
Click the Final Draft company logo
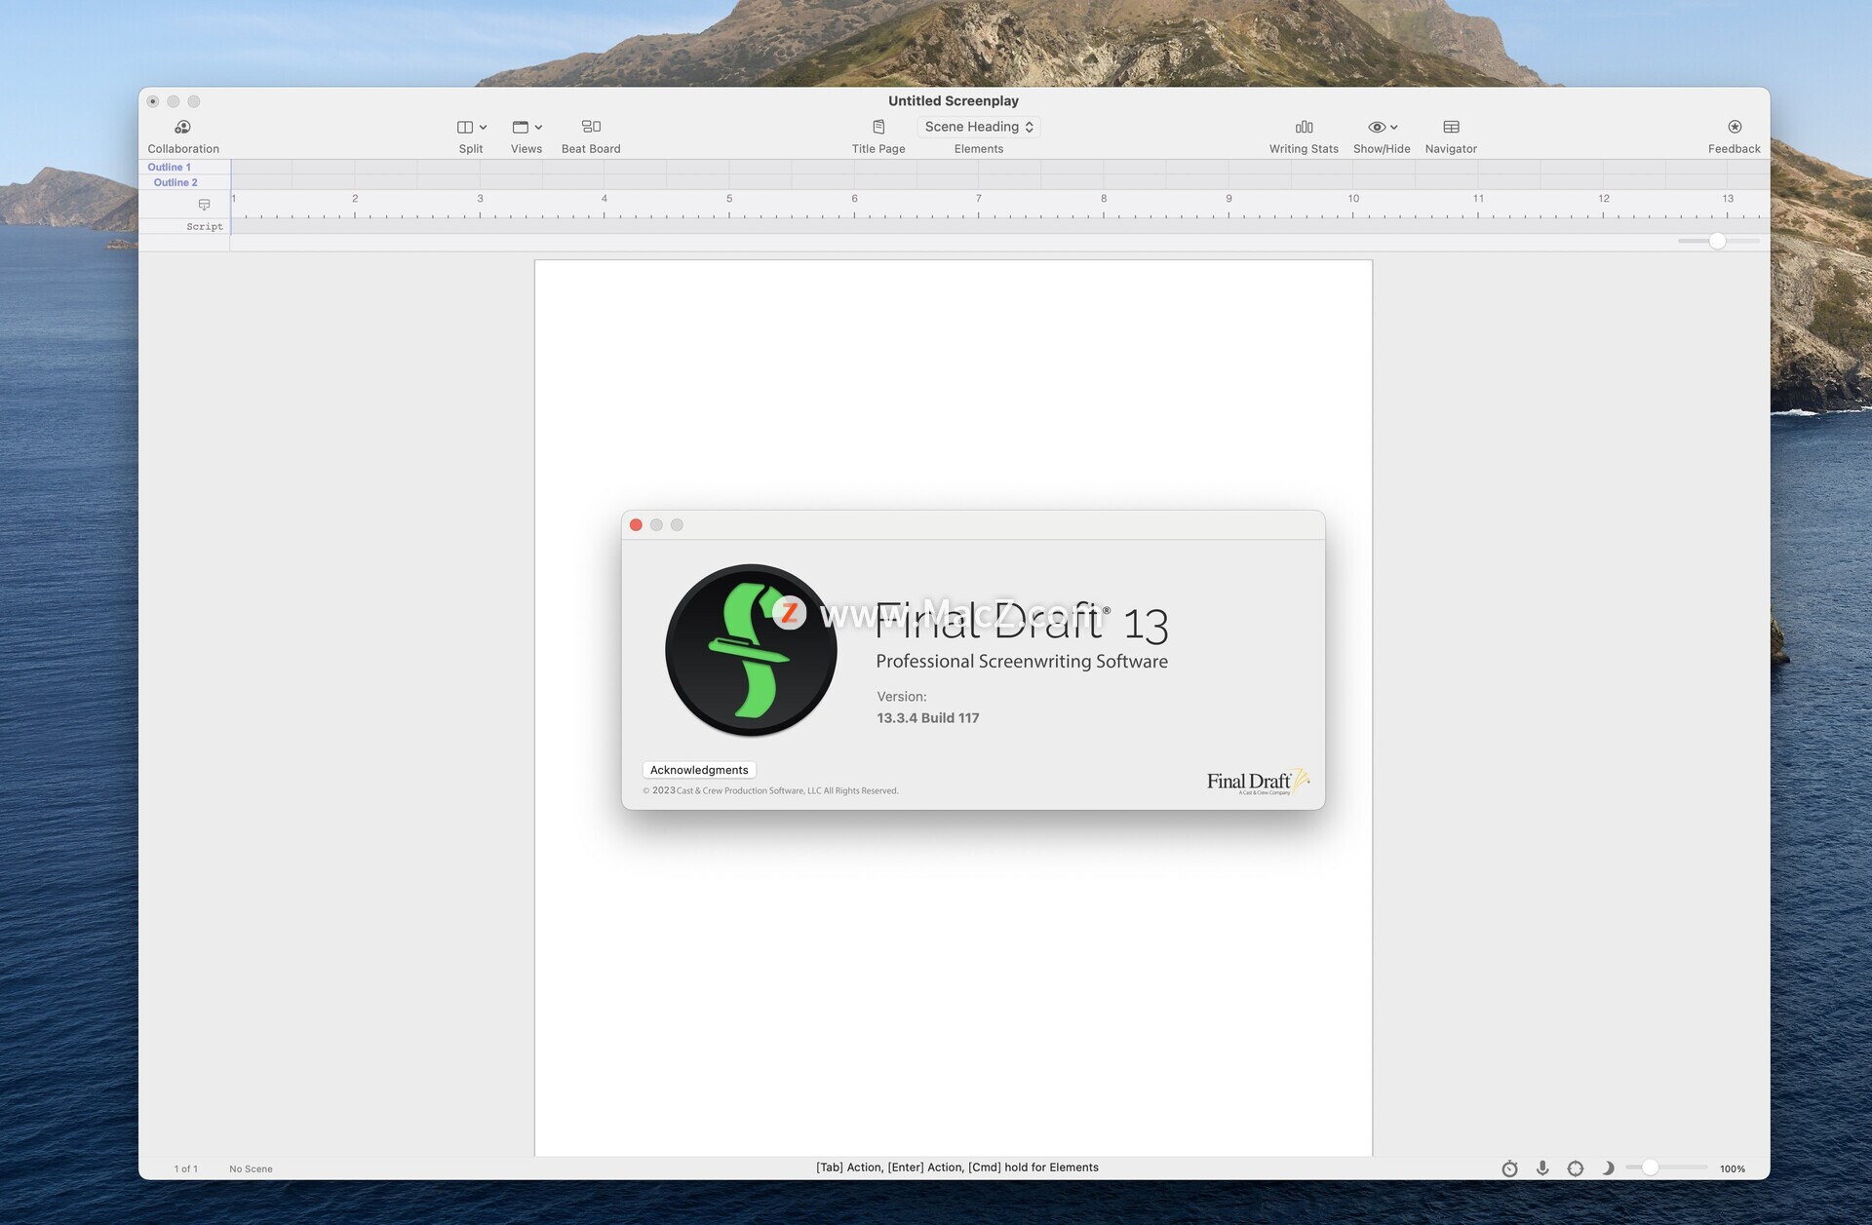[x=1258, y=782]
